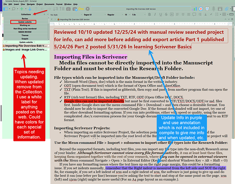Click the highlight color marker icon

tap(211, 14)
